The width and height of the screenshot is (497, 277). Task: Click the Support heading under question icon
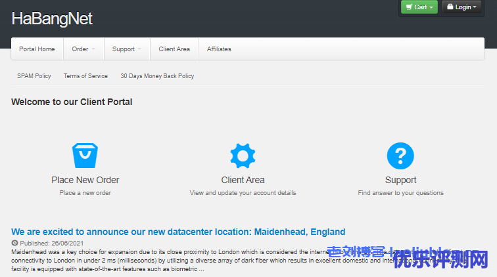400,180
